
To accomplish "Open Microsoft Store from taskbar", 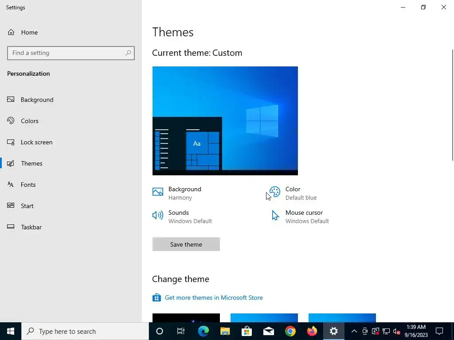I will click(x=247, y=331).
